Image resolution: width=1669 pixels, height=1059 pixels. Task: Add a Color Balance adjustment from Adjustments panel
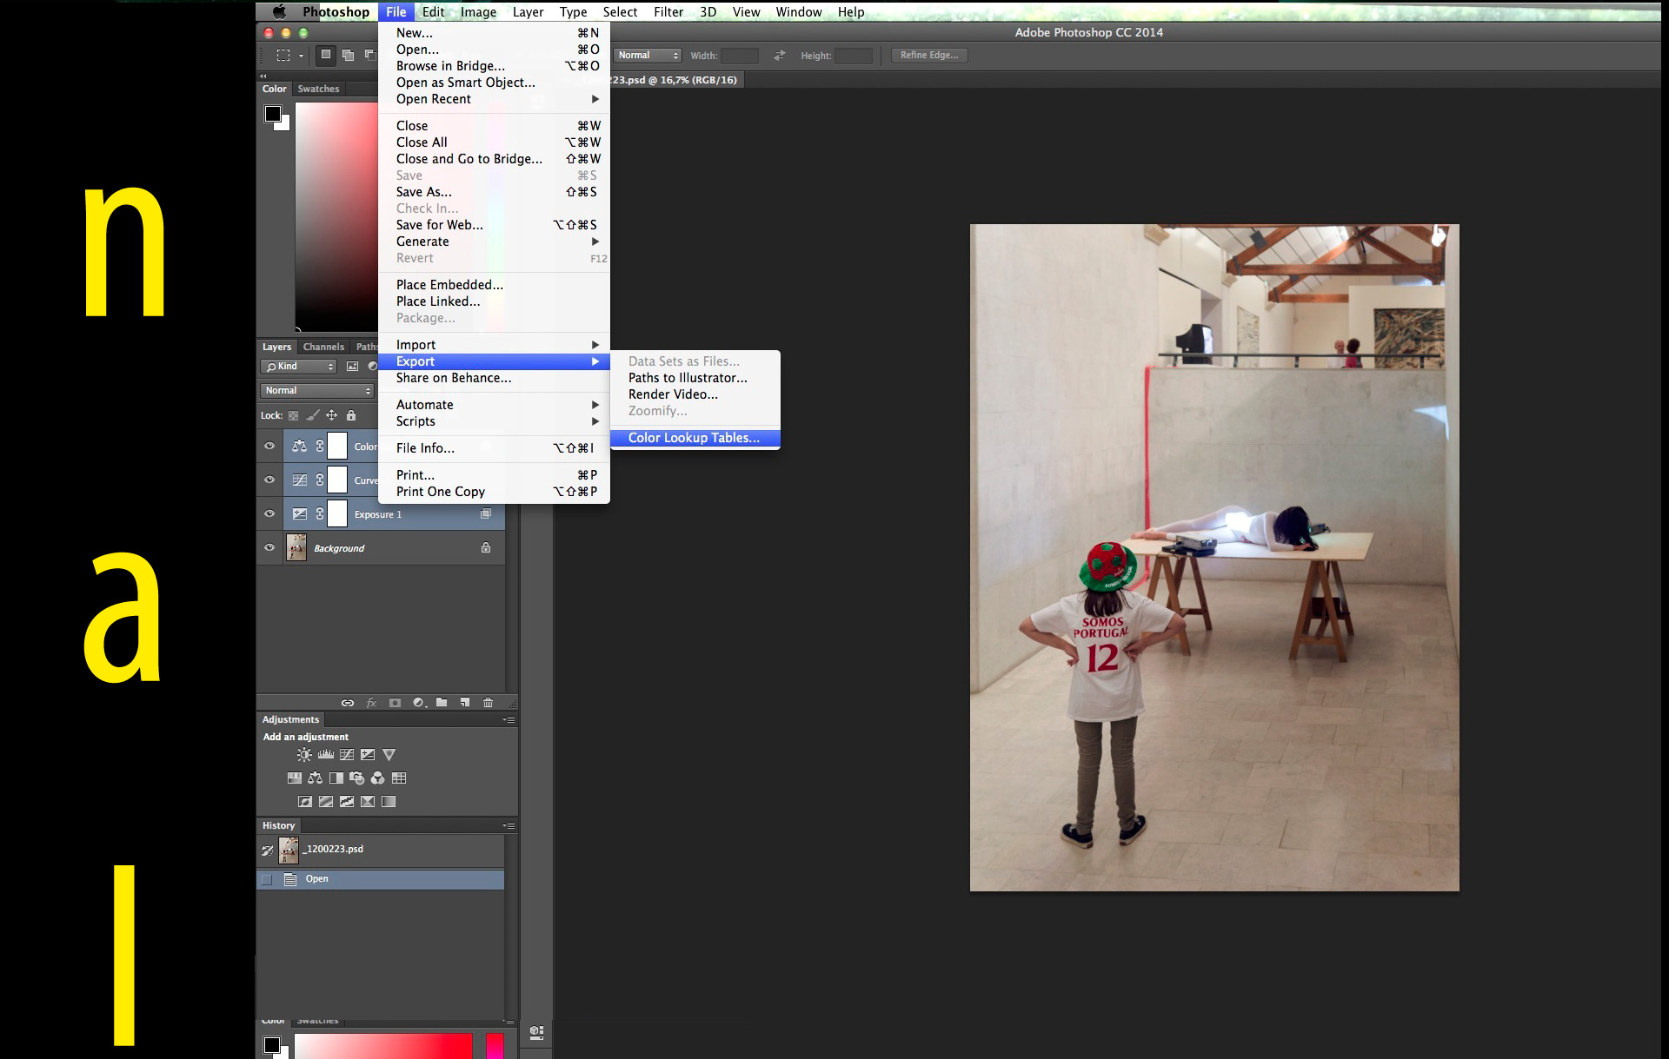coord(316,778)
